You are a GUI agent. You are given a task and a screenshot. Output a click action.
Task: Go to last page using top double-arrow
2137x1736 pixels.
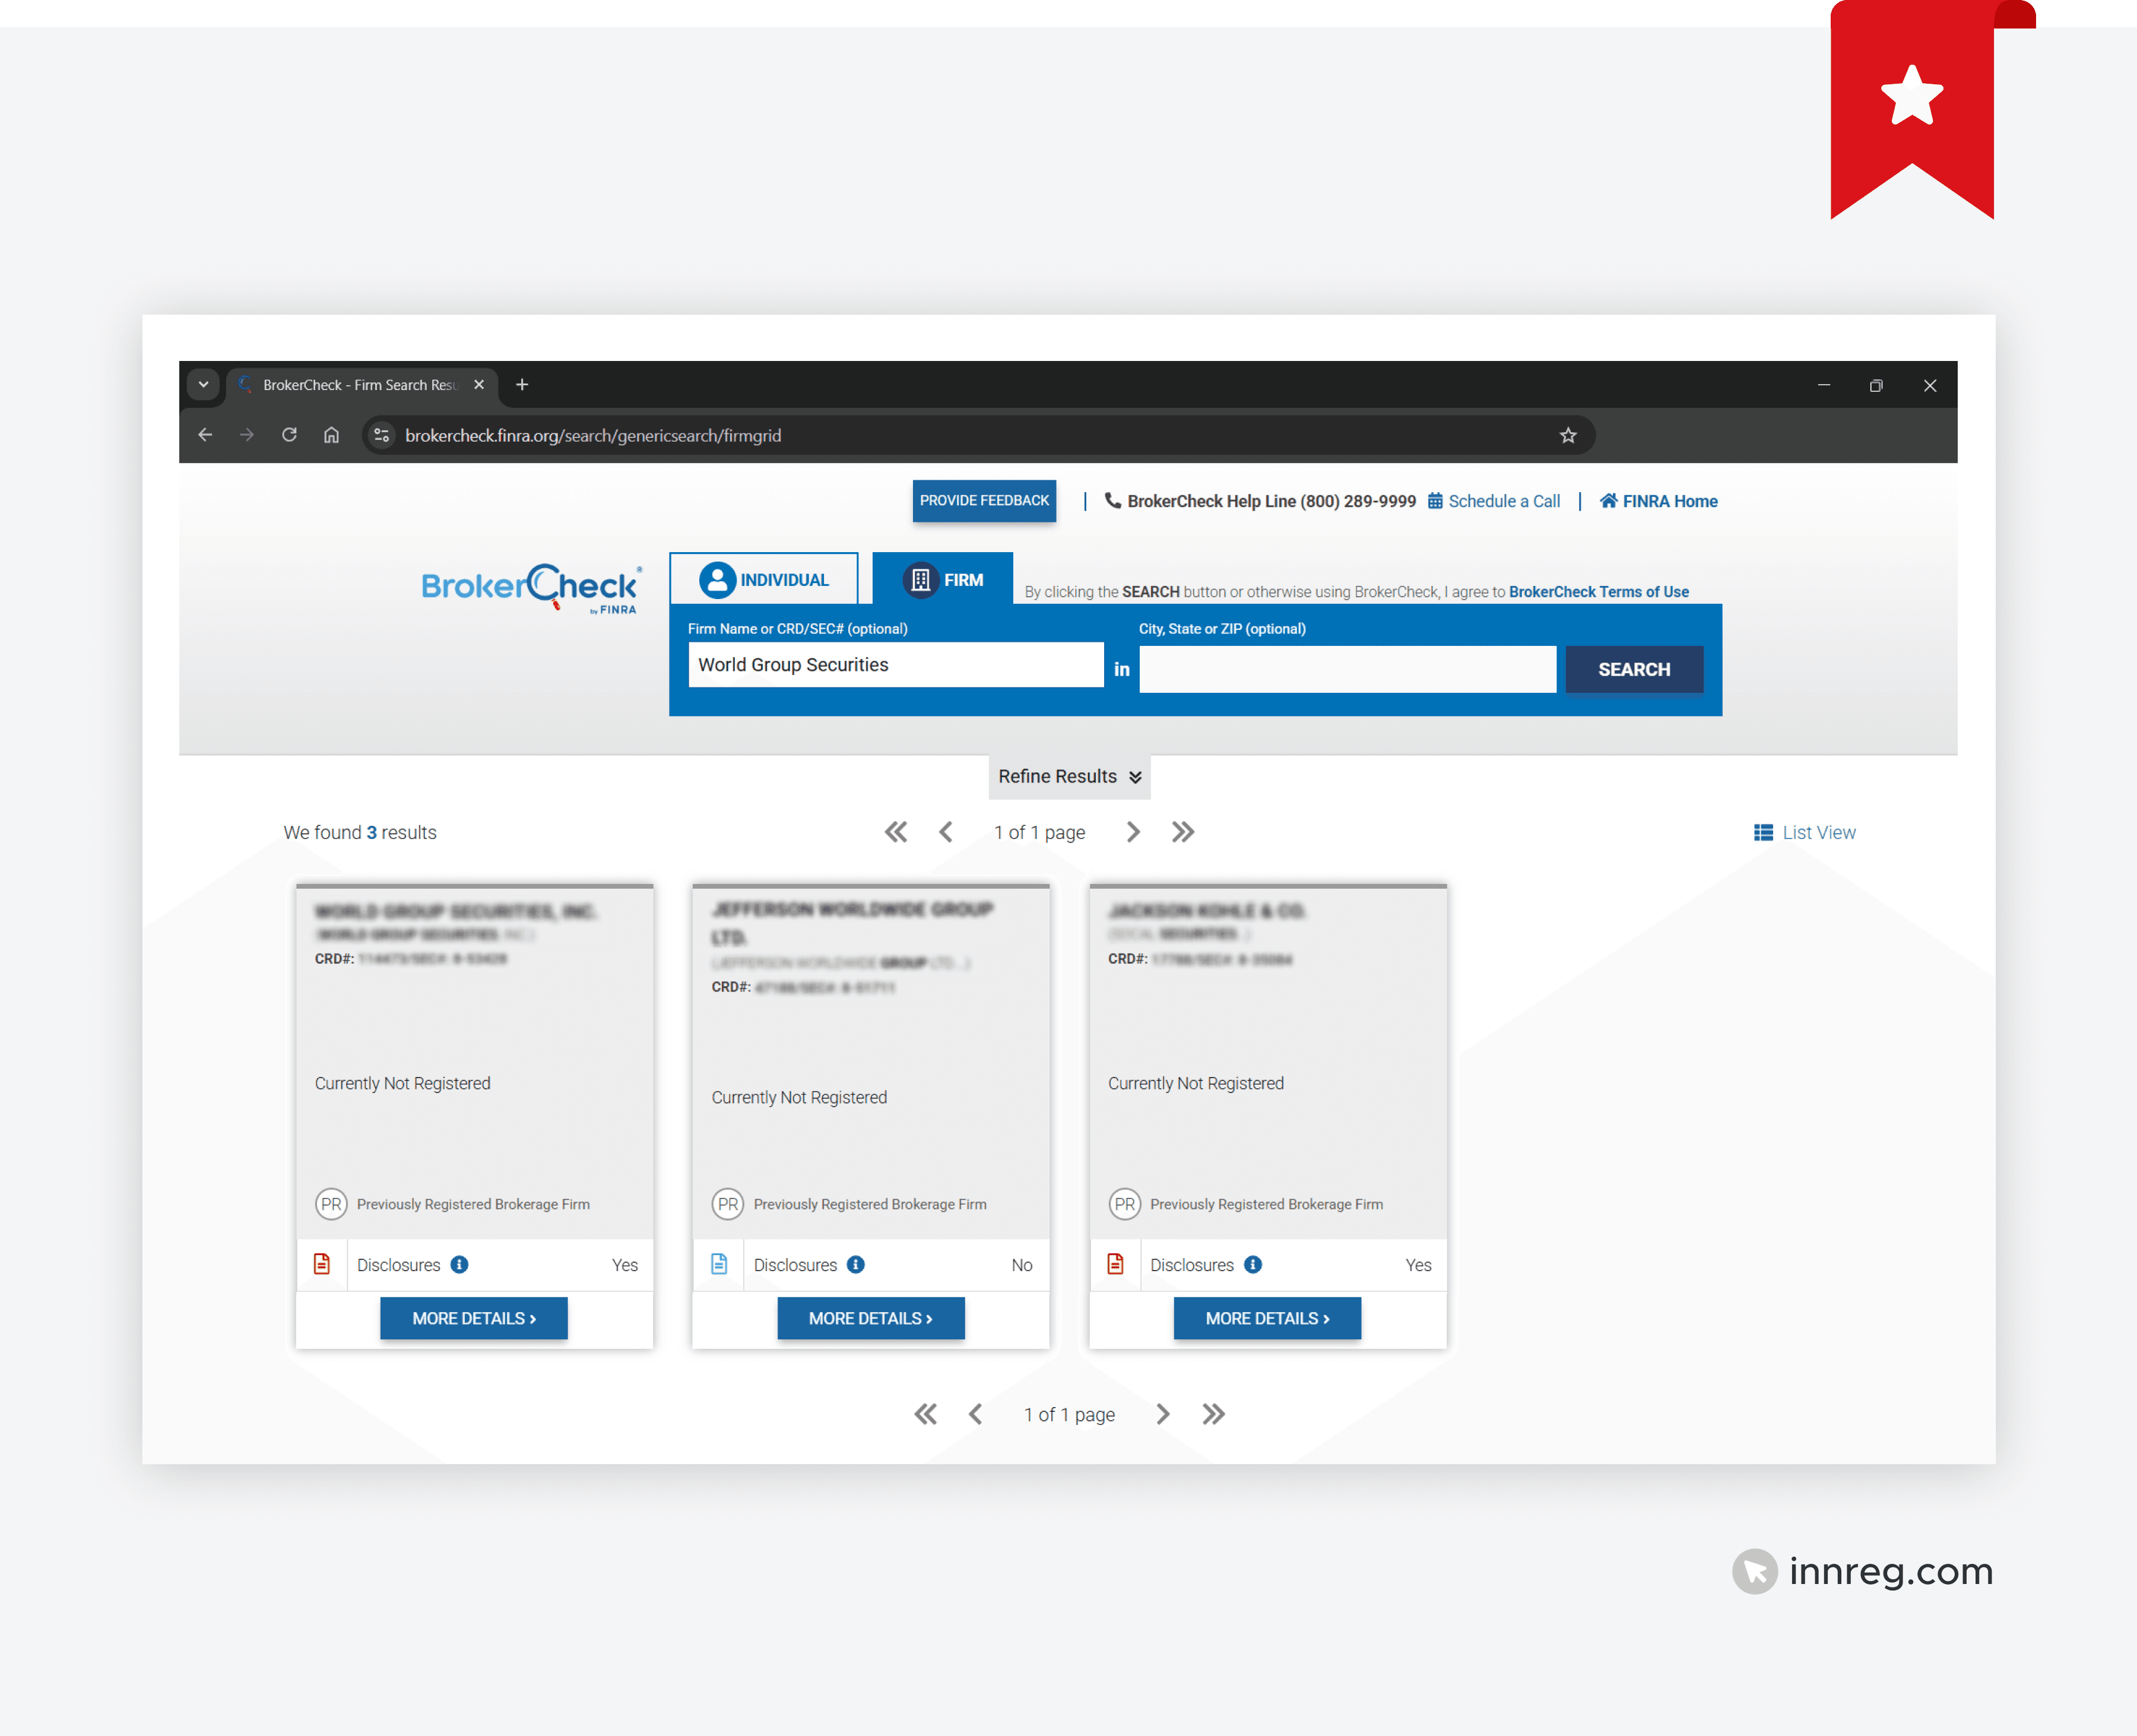click(x=1183, y=832)
